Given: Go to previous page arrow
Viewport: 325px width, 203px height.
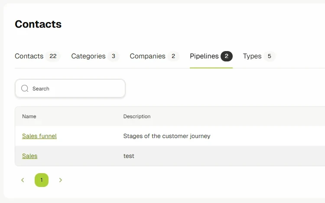Looking at the screenshot, I should tap(23, 180).
